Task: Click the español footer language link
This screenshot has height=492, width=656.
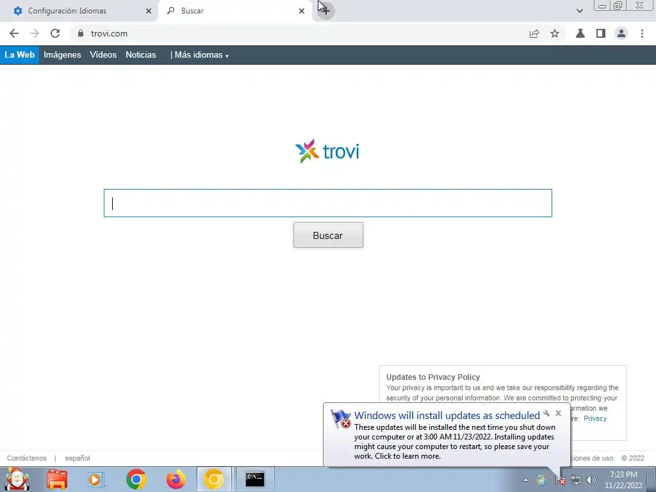Action: pyautogui.click(x=78, y=458)
